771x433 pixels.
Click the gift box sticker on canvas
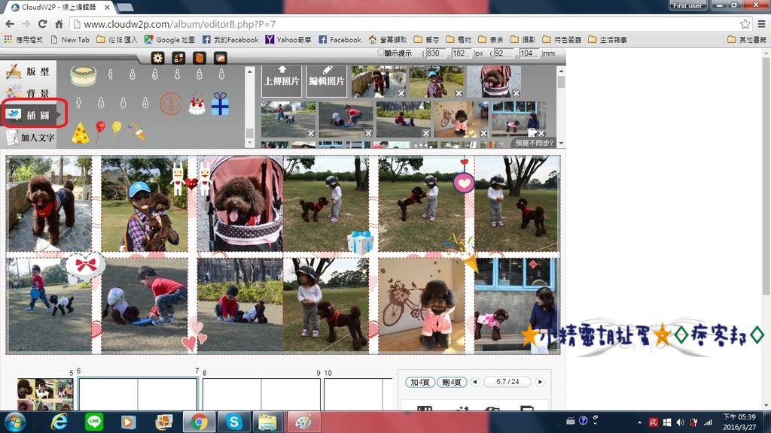[361, 243]
